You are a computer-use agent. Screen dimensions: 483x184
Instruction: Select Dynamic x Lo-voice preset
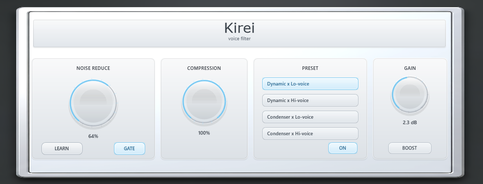pos(310,83)
